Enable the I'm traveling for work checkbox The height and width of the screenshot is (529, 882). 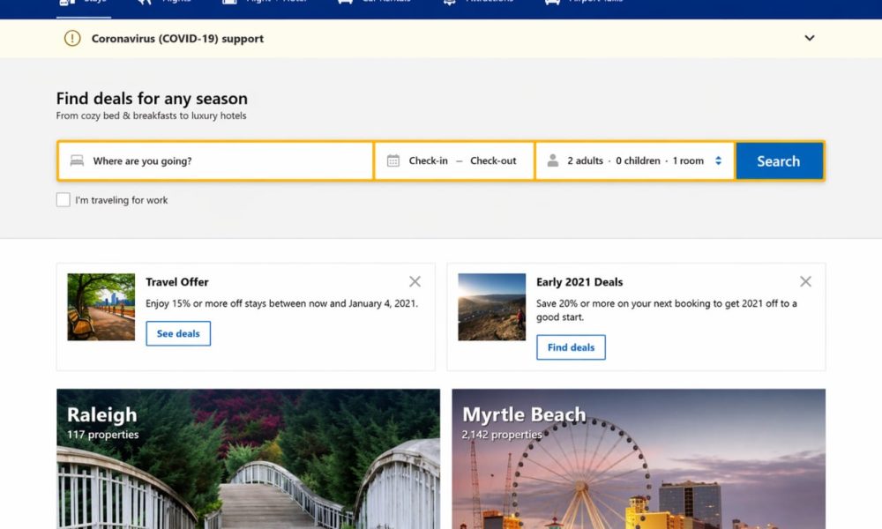tap(64, 200)
